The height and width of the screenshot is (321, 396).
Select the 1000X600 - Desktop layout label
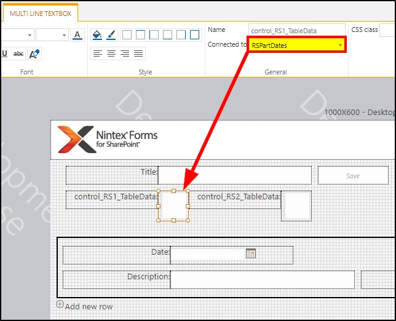coord(359,112)
